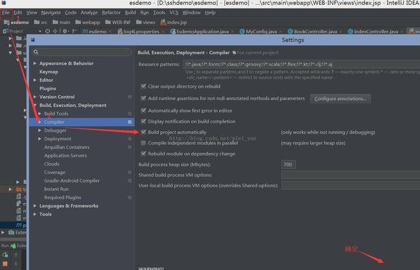Expand the Tools settings group
This screenshot has height=270, width=420.
pyautogui.click(x=35, y=214)
